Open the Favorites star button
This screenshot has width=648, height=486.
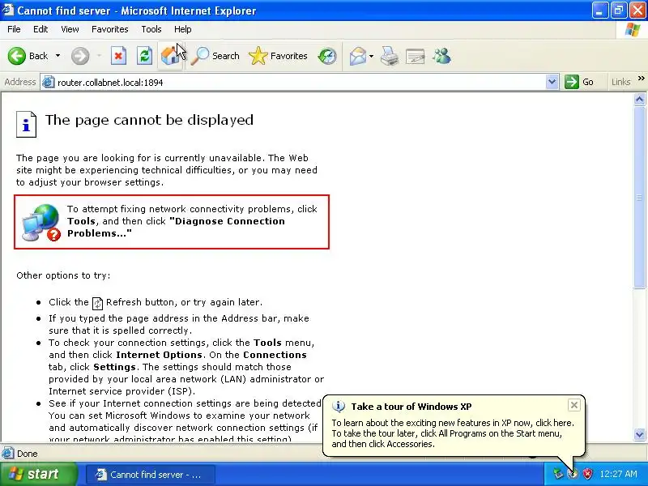click(278, 56)
